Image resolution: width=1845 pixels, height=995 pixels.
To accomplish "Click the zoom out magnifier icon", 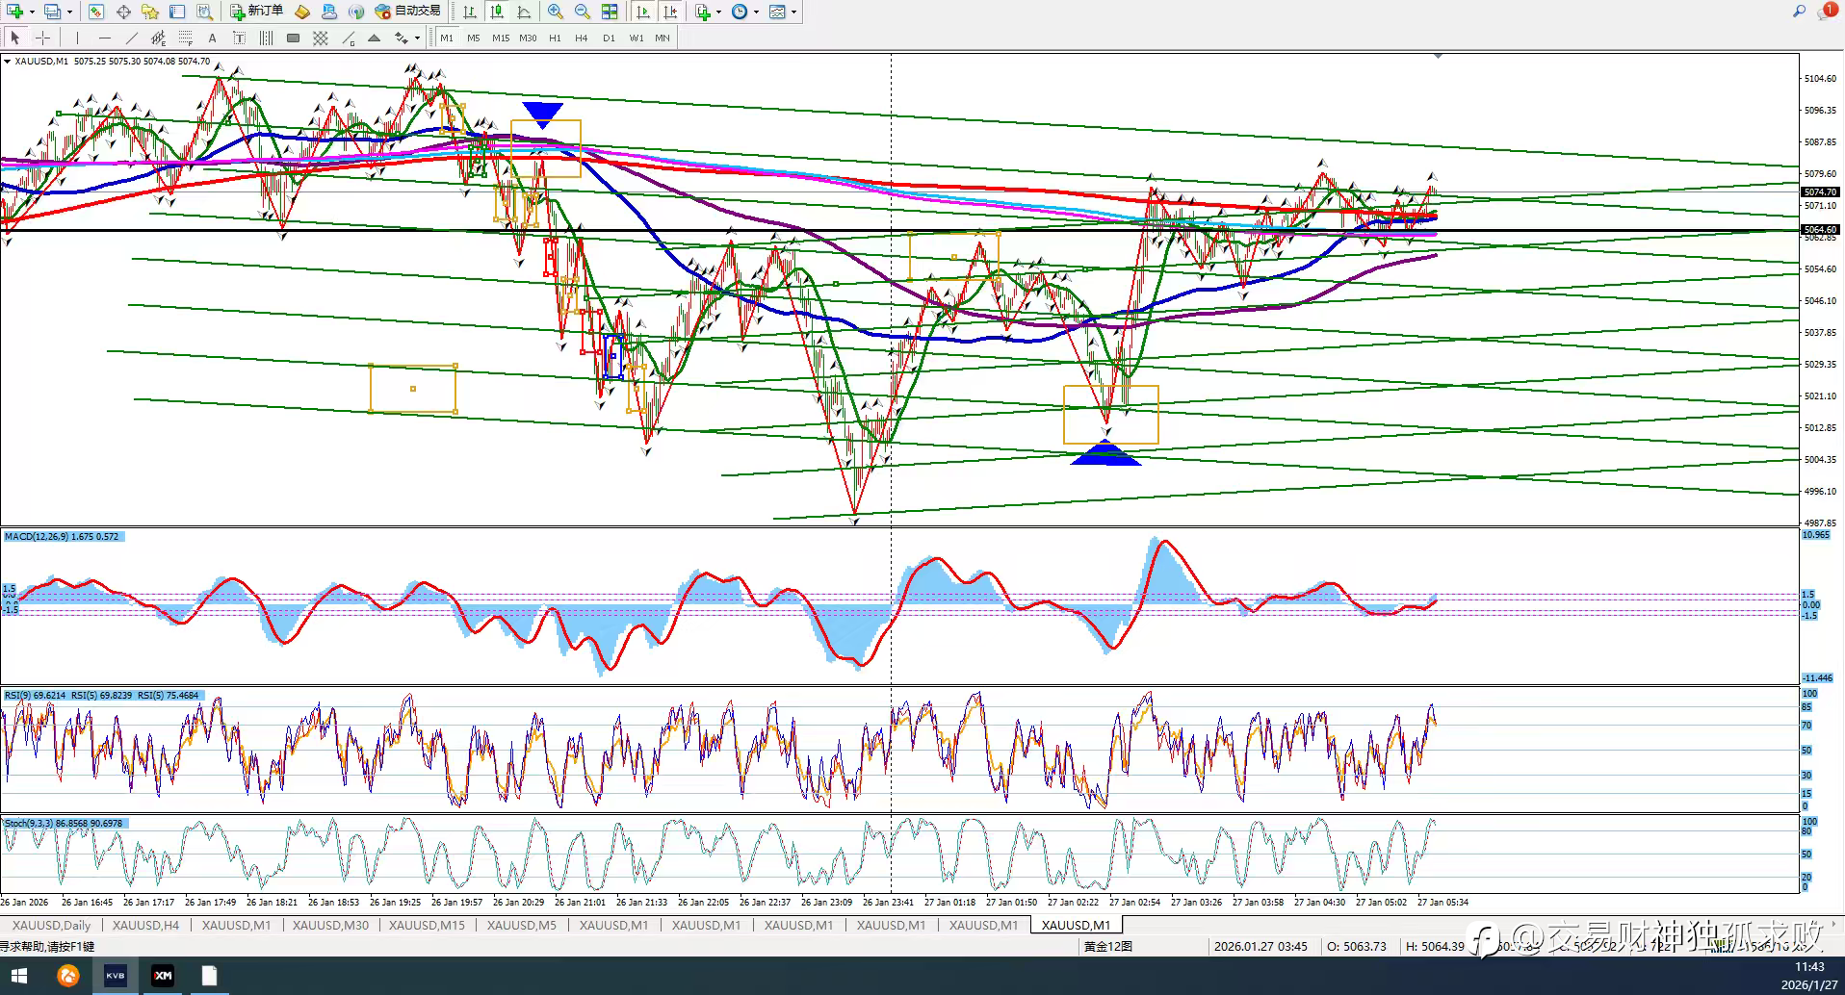I will point(583,12).
